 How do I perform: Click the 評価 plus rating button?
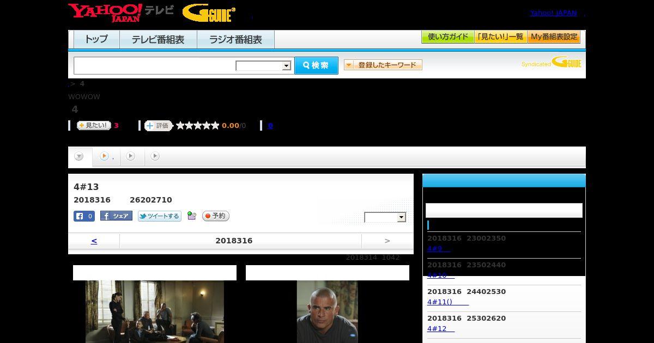(158, 126)
